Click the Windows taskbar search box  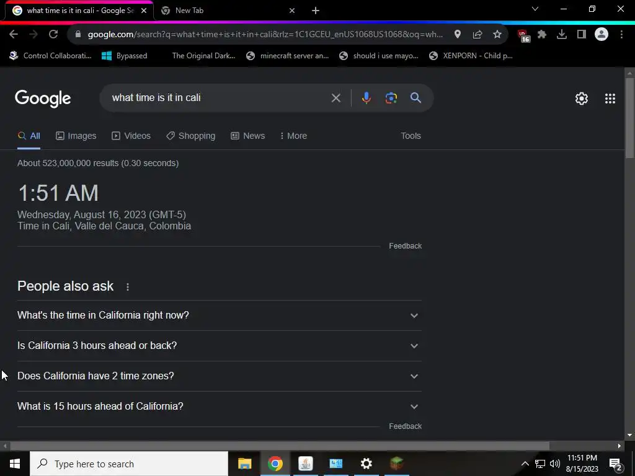tap(129, 464)
